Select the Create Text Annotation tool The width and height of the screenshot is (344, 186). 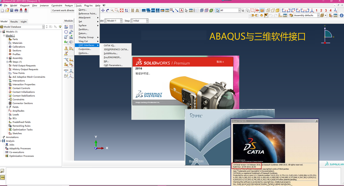[181, 10]
